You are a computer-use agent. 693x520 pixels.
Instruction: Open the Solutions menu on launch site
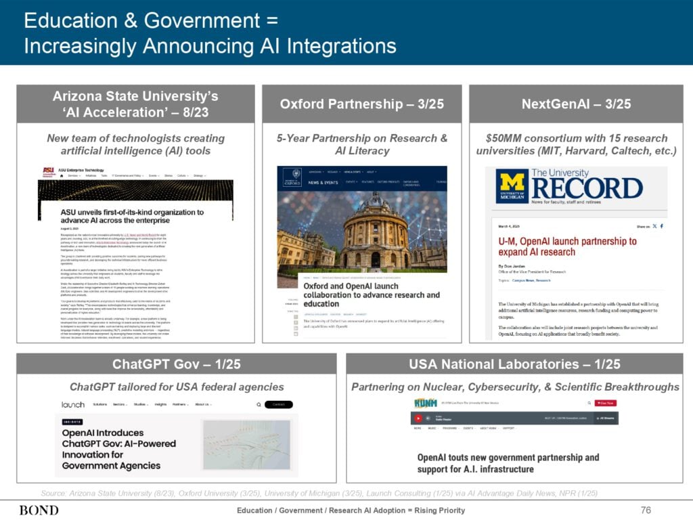coord(100,405)
